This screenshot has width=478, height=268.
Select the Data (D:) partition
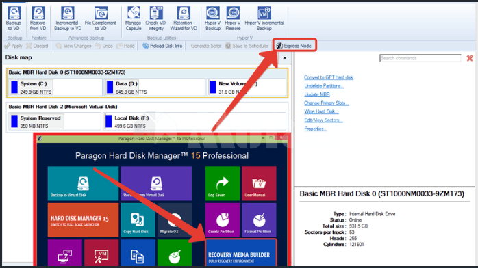[155, 88]
